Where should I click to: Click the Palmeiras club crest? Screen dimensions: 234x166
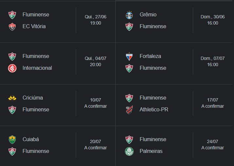pos(129,152)
